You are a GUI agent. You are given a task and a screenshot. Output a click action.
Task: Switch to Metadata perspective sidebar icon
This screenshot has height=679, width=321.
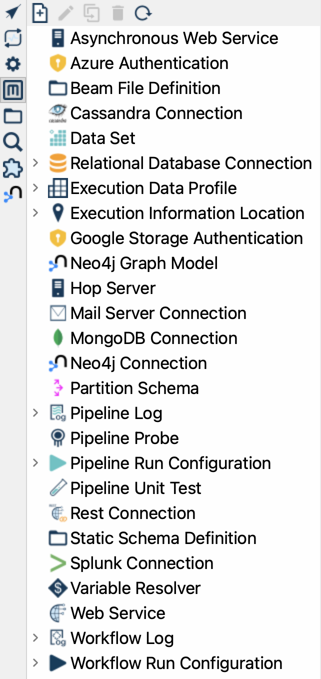[x=12, y=90]
